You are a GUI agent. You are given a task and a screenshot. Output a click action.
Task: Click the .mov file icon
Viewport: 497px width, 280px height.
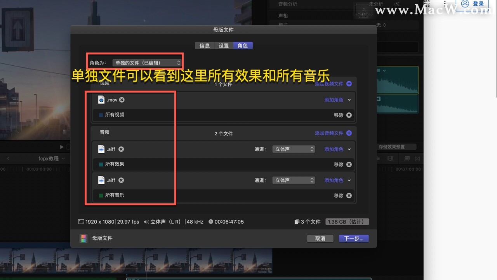point(101,100)
